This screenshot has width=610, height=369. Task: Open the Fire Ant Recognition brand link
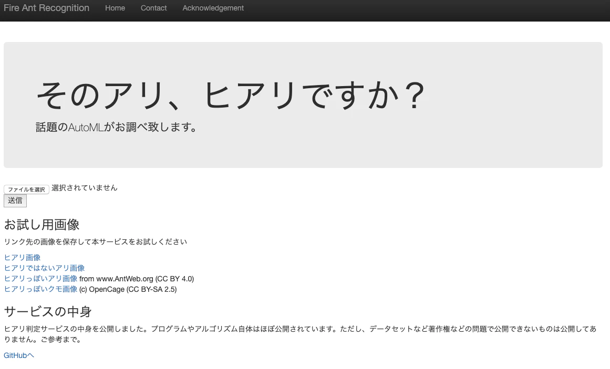pyautogui.click(x=46, y=8)
